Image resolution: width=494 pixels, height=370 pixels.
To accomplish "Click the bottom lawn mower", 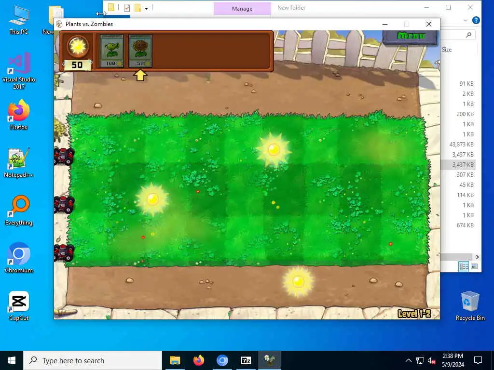I will click(x=64, y=252).
